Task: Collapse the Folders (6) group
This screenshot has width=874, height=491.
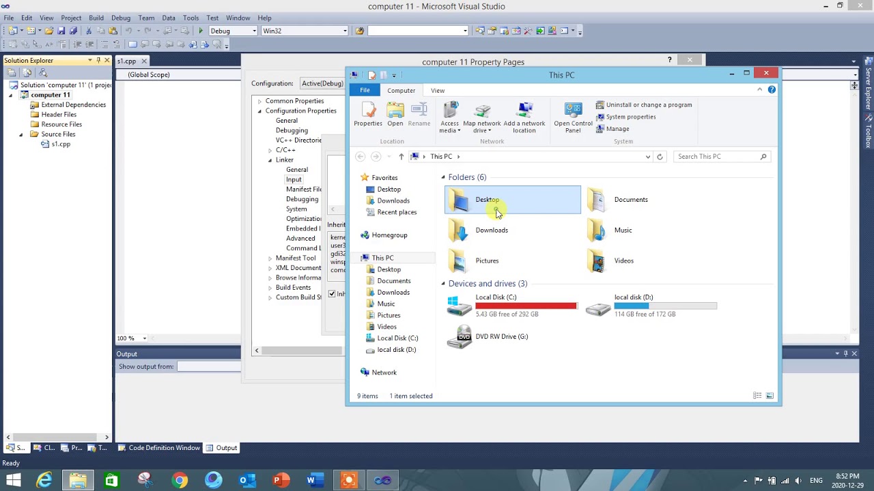Action: tap(443, 177)
